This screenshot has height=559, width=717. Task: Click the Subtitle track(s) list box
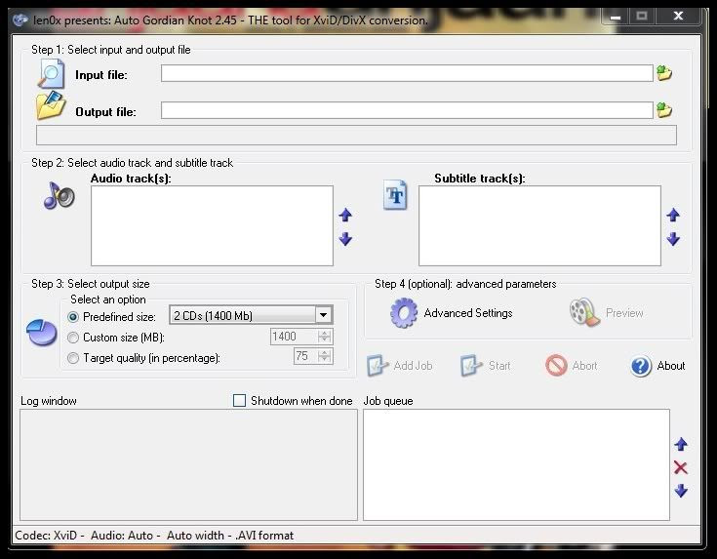click(x=539, y=225)
